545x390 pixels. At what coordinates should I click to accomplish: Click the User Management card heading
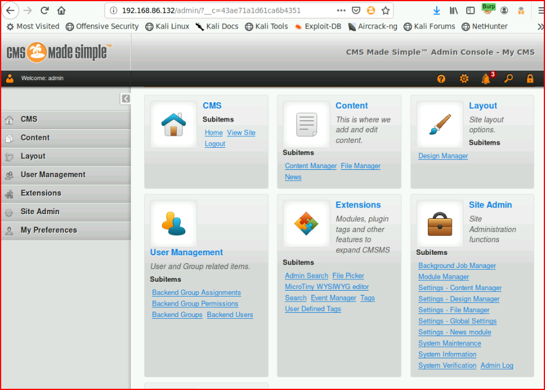pos(186,252)
